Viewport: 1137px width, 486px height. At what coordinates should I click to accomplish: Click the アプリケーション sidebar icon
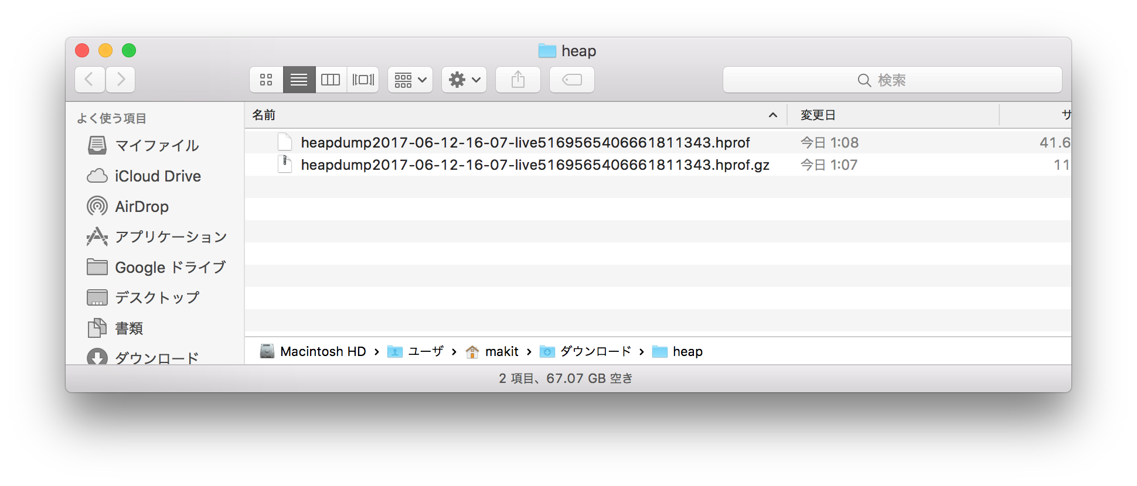pos(97,237)
